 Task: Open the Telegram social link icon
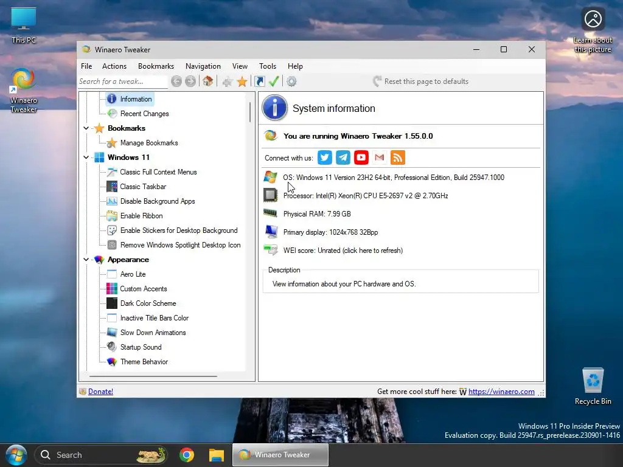click(343, 157)
